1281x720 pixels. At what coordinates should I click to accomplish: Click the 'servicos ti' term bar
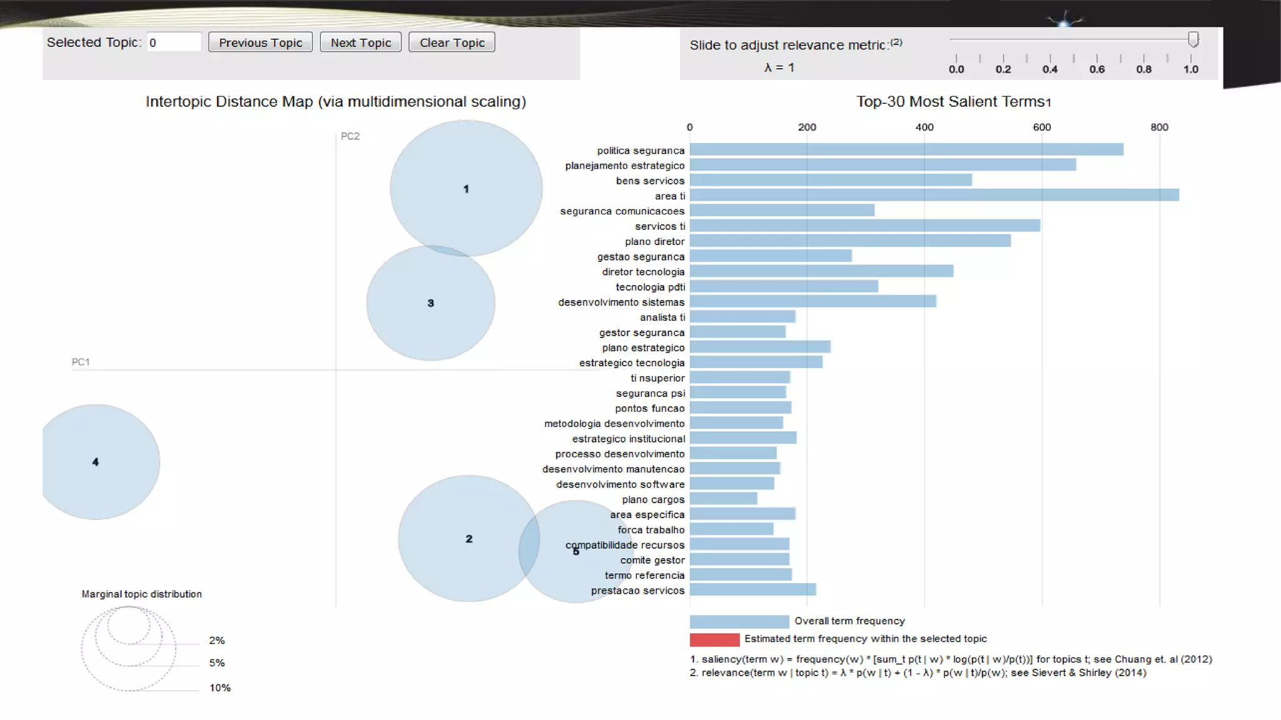tap(864, 226)
